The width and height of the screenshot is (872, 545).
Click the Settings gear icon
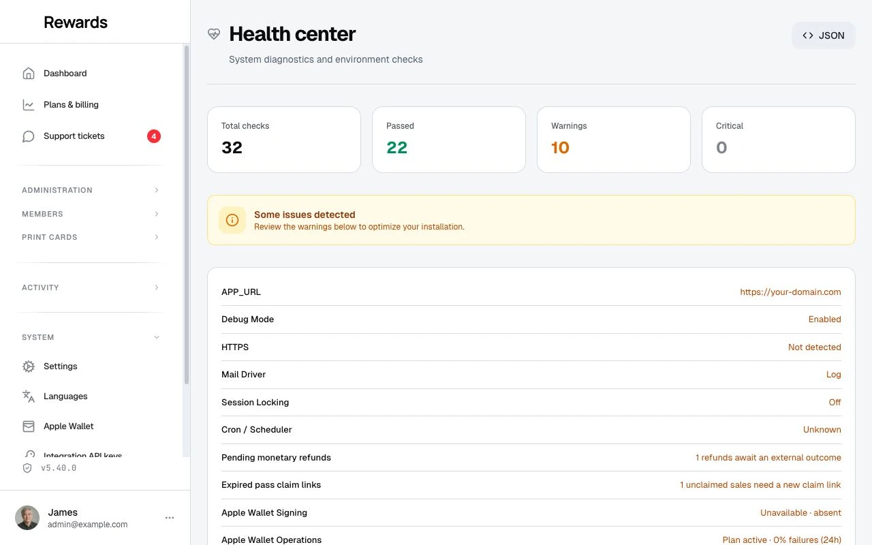[29, 367]
